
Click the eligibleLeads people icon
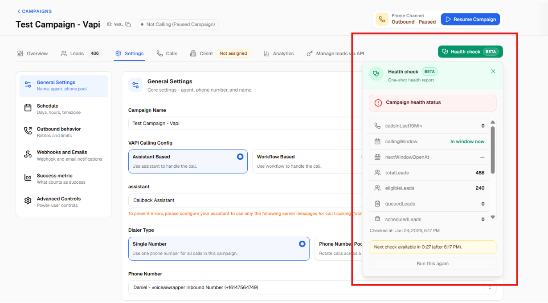[377, 188]
